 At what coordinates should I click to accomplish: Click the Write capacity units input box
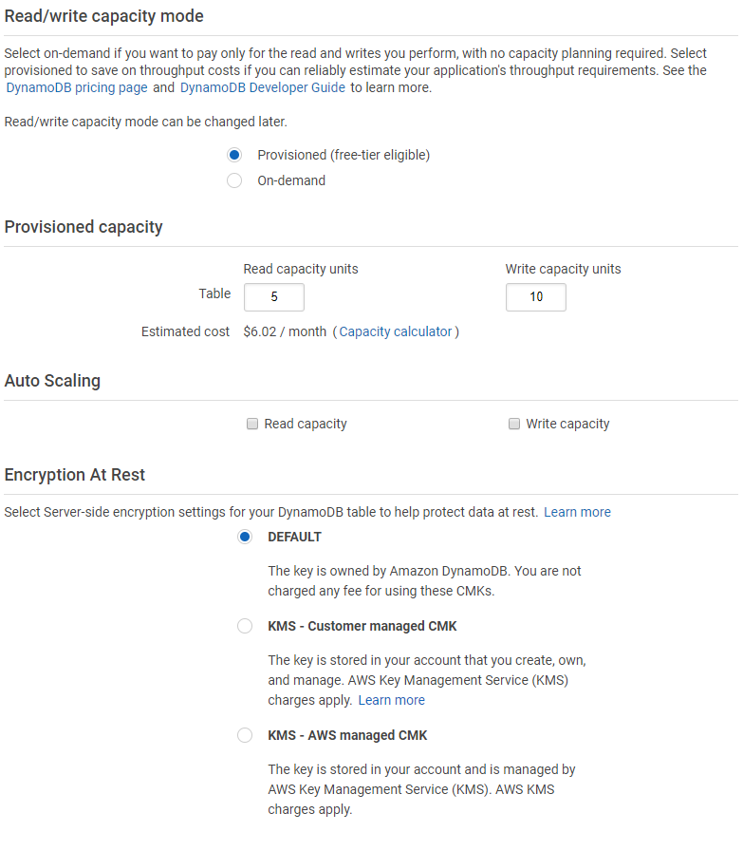click(536, 297)
